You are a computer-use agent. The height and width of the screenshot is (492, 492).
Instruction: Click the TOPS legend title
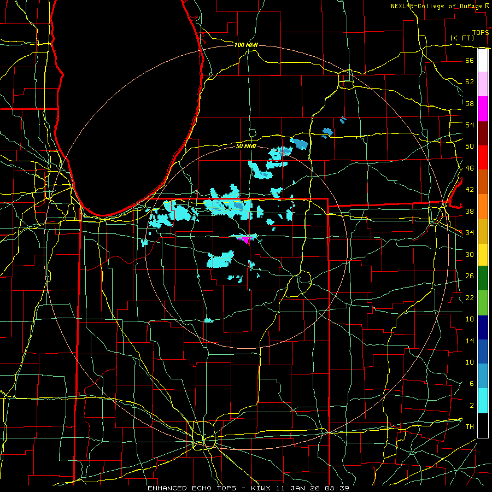coord(481,32)
